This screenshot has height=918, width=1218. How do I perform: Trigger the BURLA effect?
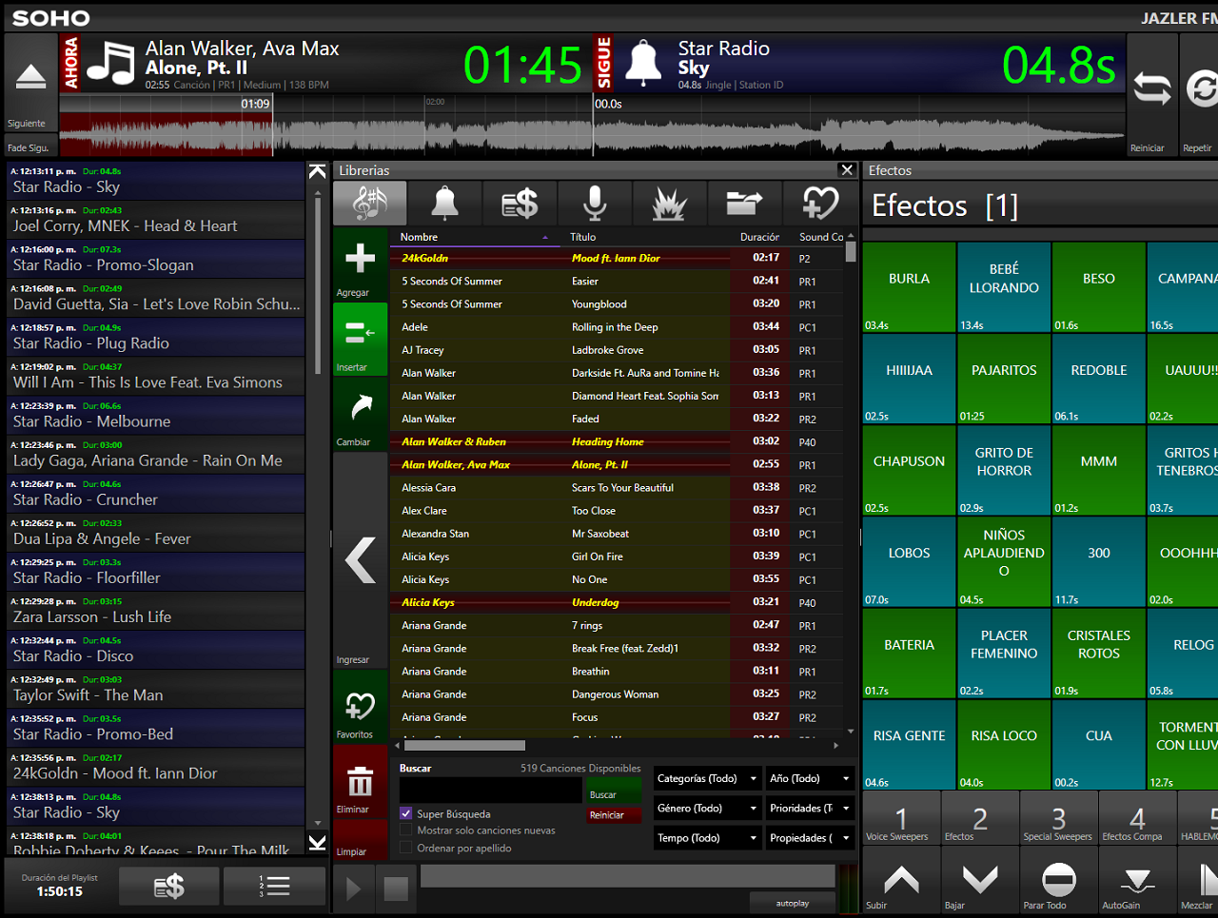point(909,287)
